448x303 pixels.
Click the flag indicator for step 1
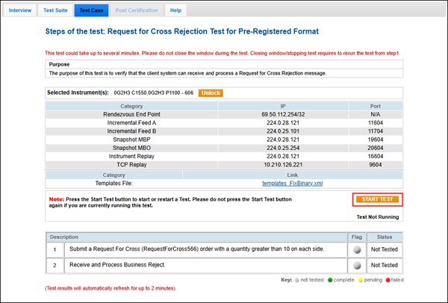(357, 250)
